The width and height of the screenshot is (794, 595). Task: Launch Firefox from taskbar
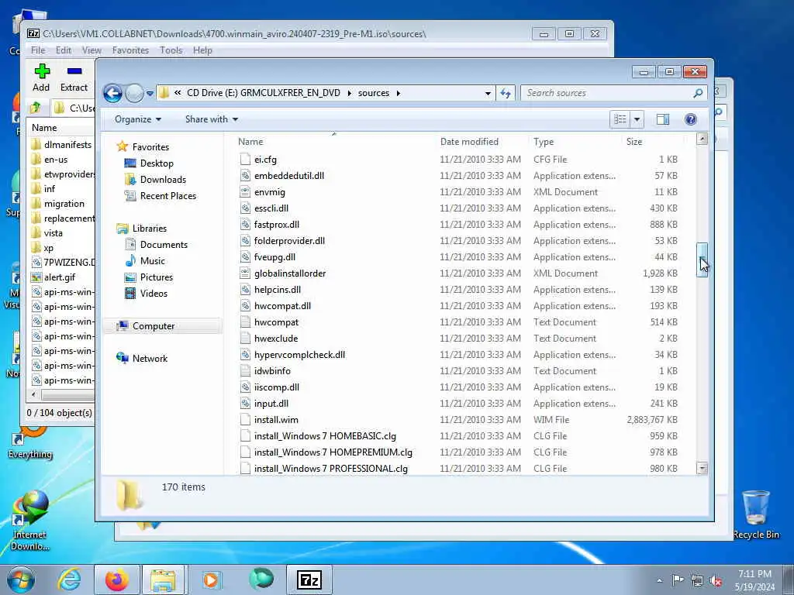point(117,580)
